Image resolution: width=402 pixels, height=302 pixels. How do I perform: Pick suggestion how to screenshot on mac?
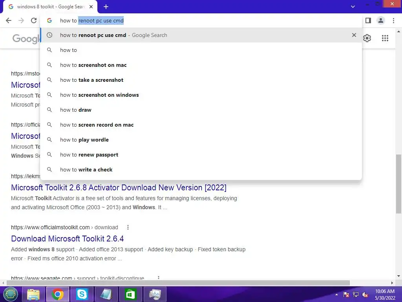[201, 65]
